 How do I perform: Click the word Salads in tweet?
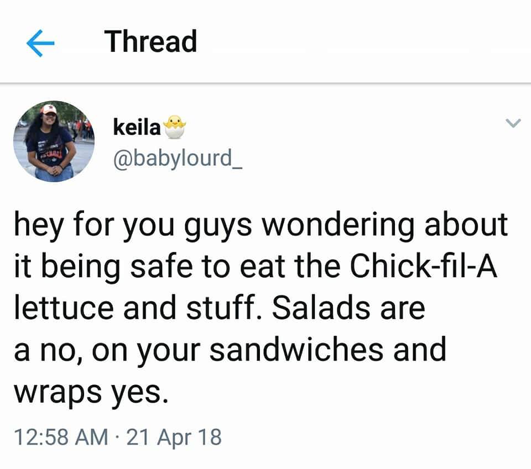tap(321, 307)
